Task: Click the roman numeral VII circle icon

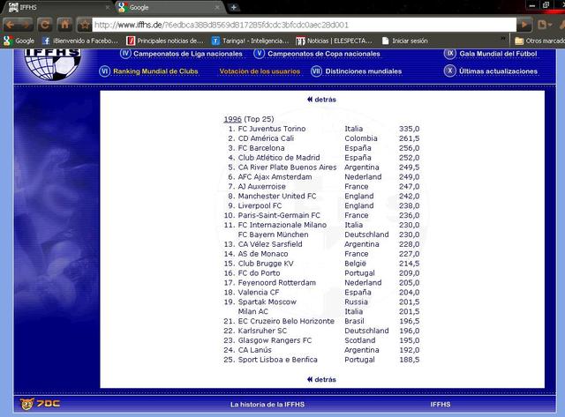Action: click(x=316, y=71)
